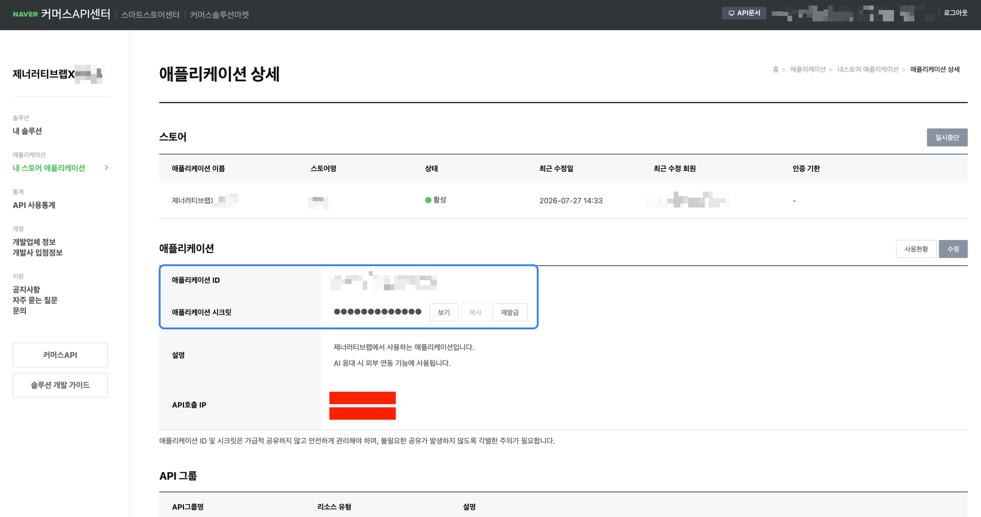Viewport: 981px width, 517px height.
Task: Open the 스마트스토어센터 link
Action: pyautogui.click(x=150, y=15)
